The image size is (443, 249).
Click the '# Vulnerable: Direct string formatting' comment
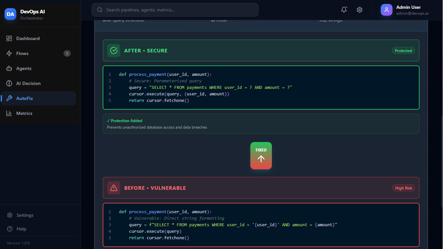[177, 218]
